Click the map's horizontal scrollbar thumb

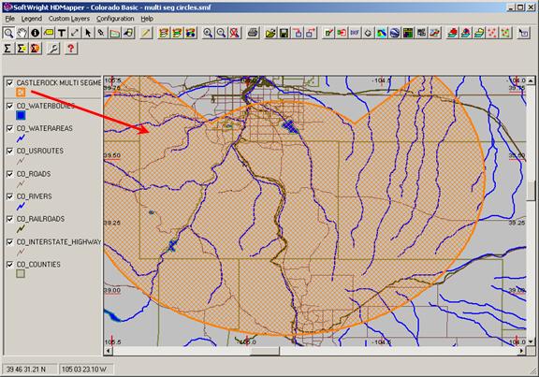click(x=265, y=351)
